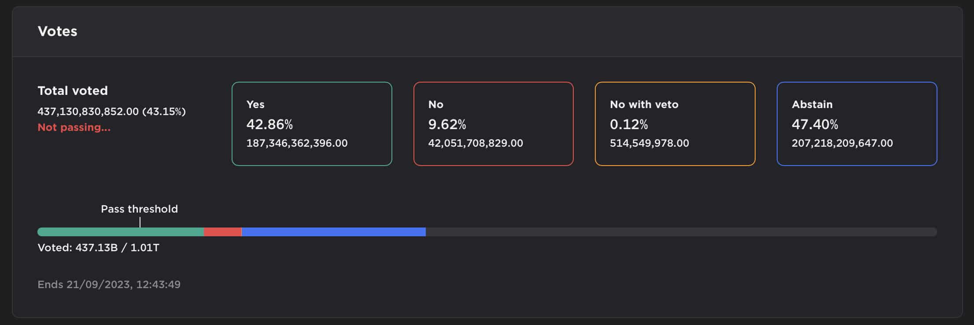The image size is (974, 325).
Task: Select the red No vote card
Action: (493, 123)
